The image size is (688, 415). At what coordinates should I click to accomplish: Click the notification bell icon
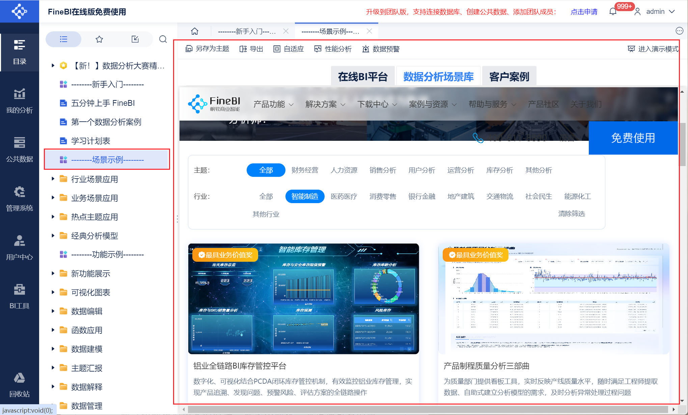(x=613, y=12)
